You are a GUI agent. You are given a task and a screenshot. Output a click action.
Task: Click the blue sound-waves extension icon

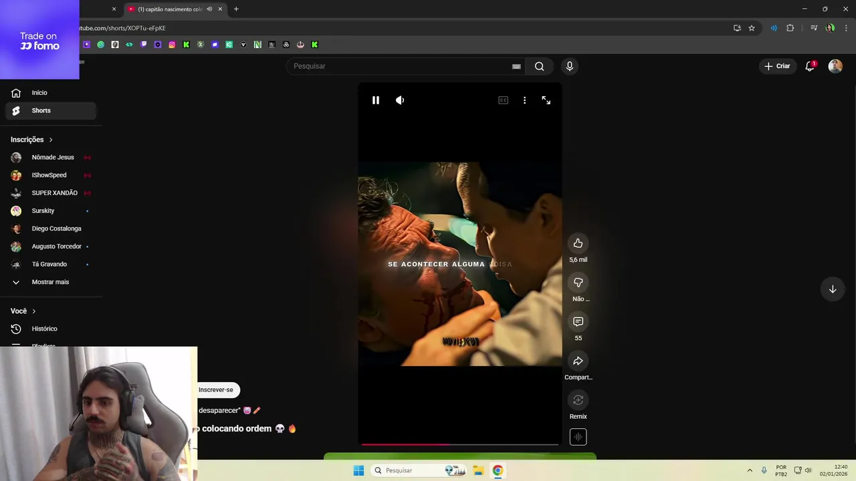pos(774,28)
